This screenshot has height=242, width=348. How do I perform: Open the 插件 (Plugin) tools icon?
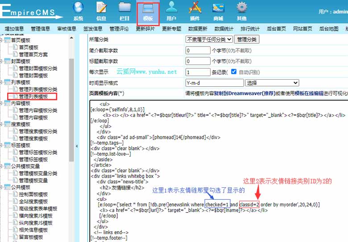[x=195, y=7]
